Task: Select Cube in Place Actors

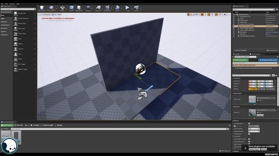Action: pos(24,39)
